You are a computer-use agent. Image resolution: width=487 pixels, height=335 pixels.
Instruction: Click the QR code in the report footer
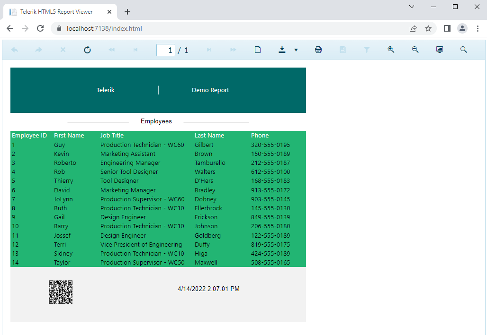point(60,292)
